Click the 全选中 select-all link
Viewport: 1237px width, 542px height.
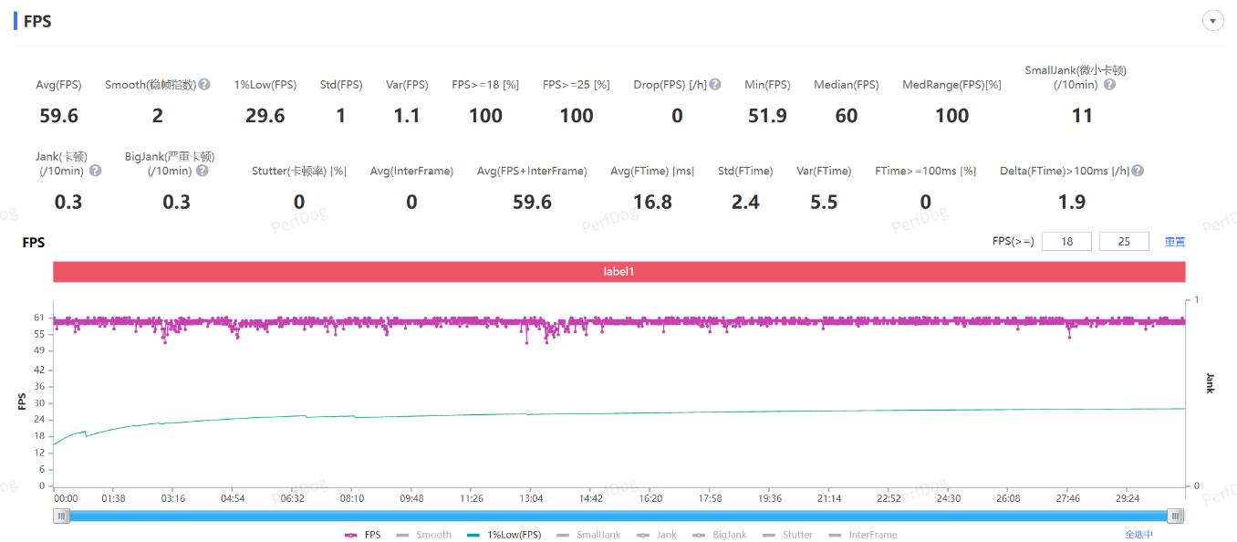1138,535
